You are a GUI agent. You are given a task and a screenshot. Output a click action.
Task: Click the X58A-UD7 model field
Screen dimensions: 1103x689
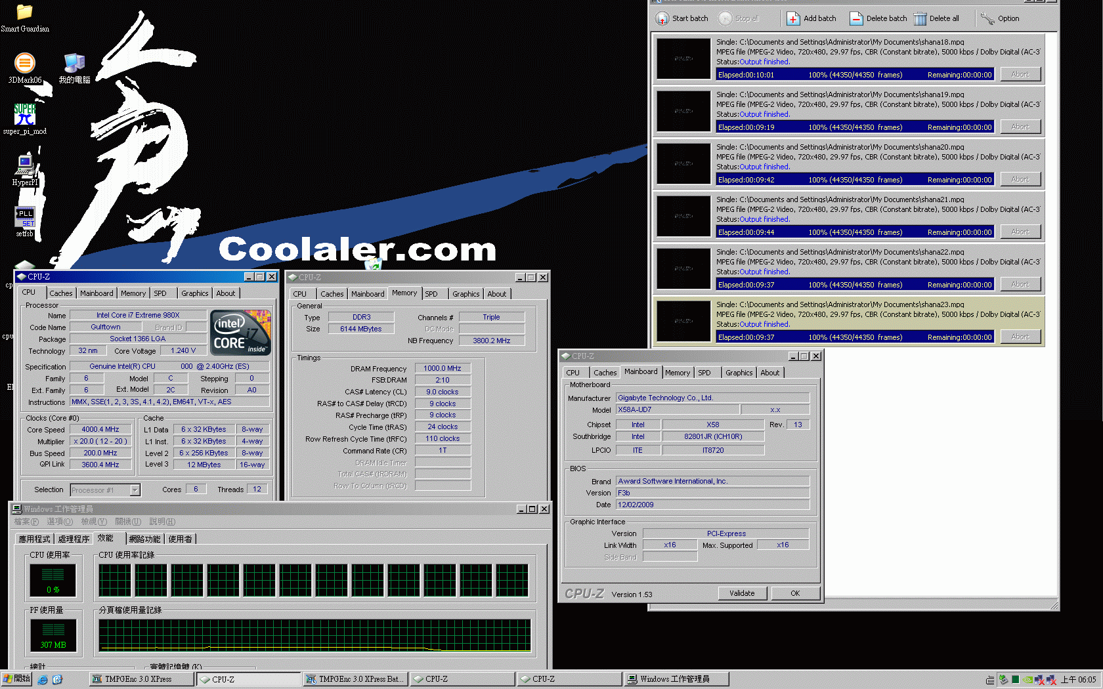click(x=676, y=409)
